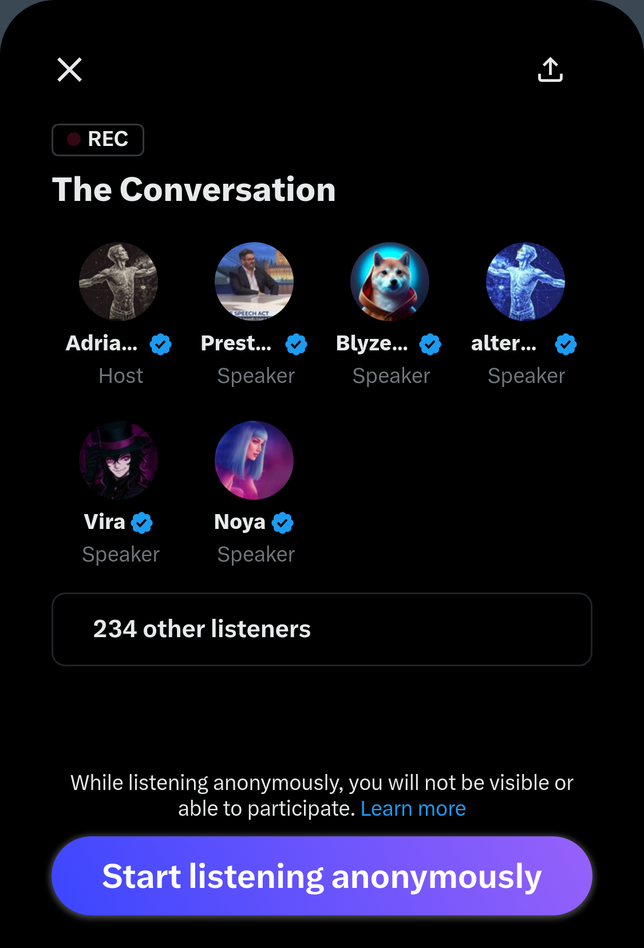
Task: Click Adria's blue verified badge
Action: pos(160,344)
